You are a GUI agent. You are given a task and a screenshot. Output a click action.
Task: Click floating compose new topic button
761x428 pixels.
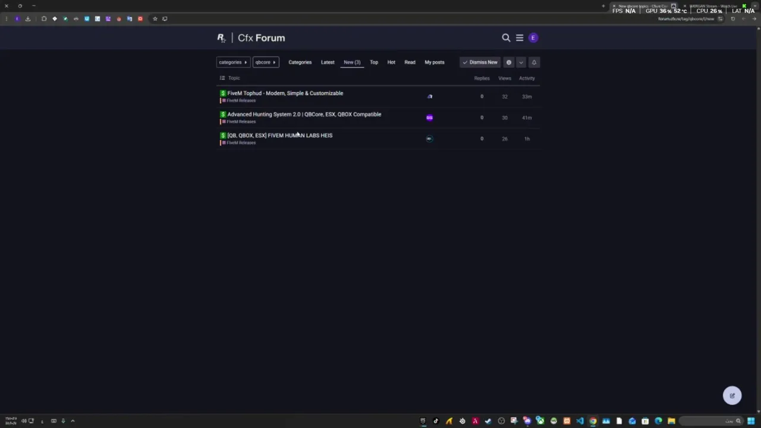pos(732,396)
